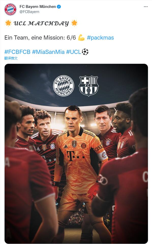Click the Champions League ball emoji icon
This screenshot has height=244, width=152.
click(85, 52)
